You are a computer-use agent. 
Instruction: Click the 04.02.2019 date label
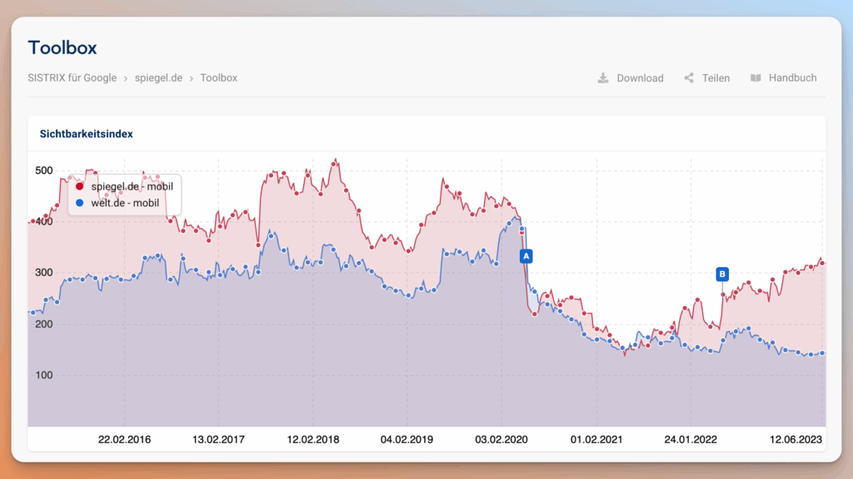click(407, 440)
